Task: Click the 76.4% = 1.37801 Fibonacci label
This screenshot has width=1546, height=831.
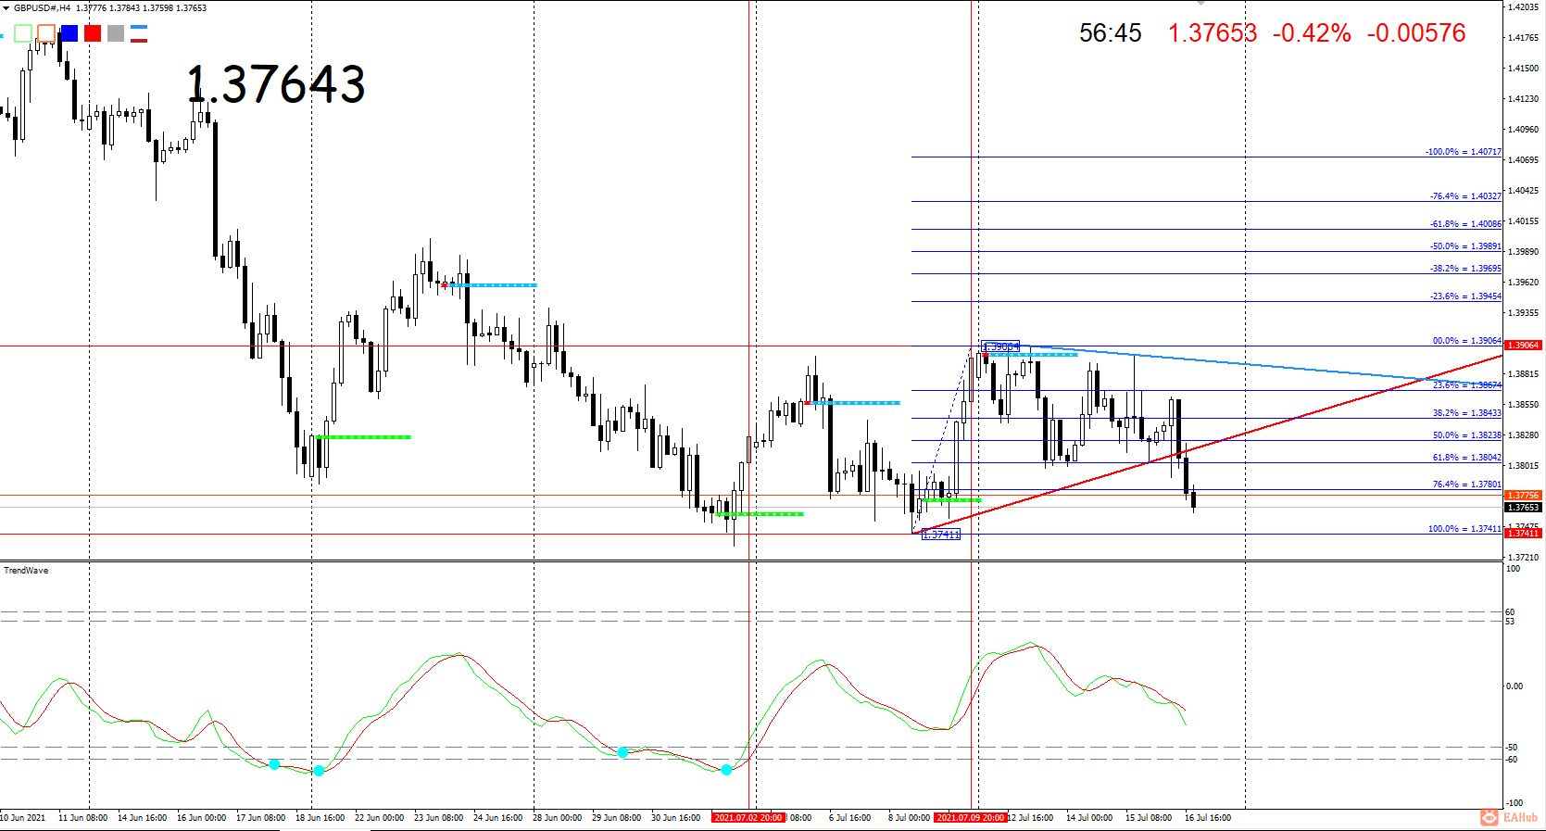Action: click(x=1467, y=485)
